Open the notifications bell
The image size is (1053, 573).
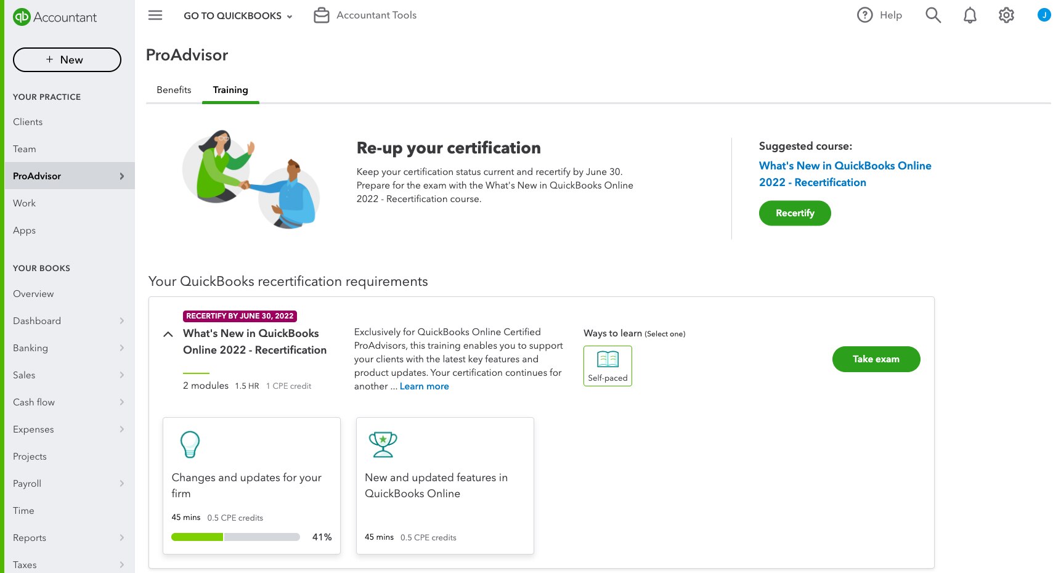pyautogui.click(x=970, y=15)
